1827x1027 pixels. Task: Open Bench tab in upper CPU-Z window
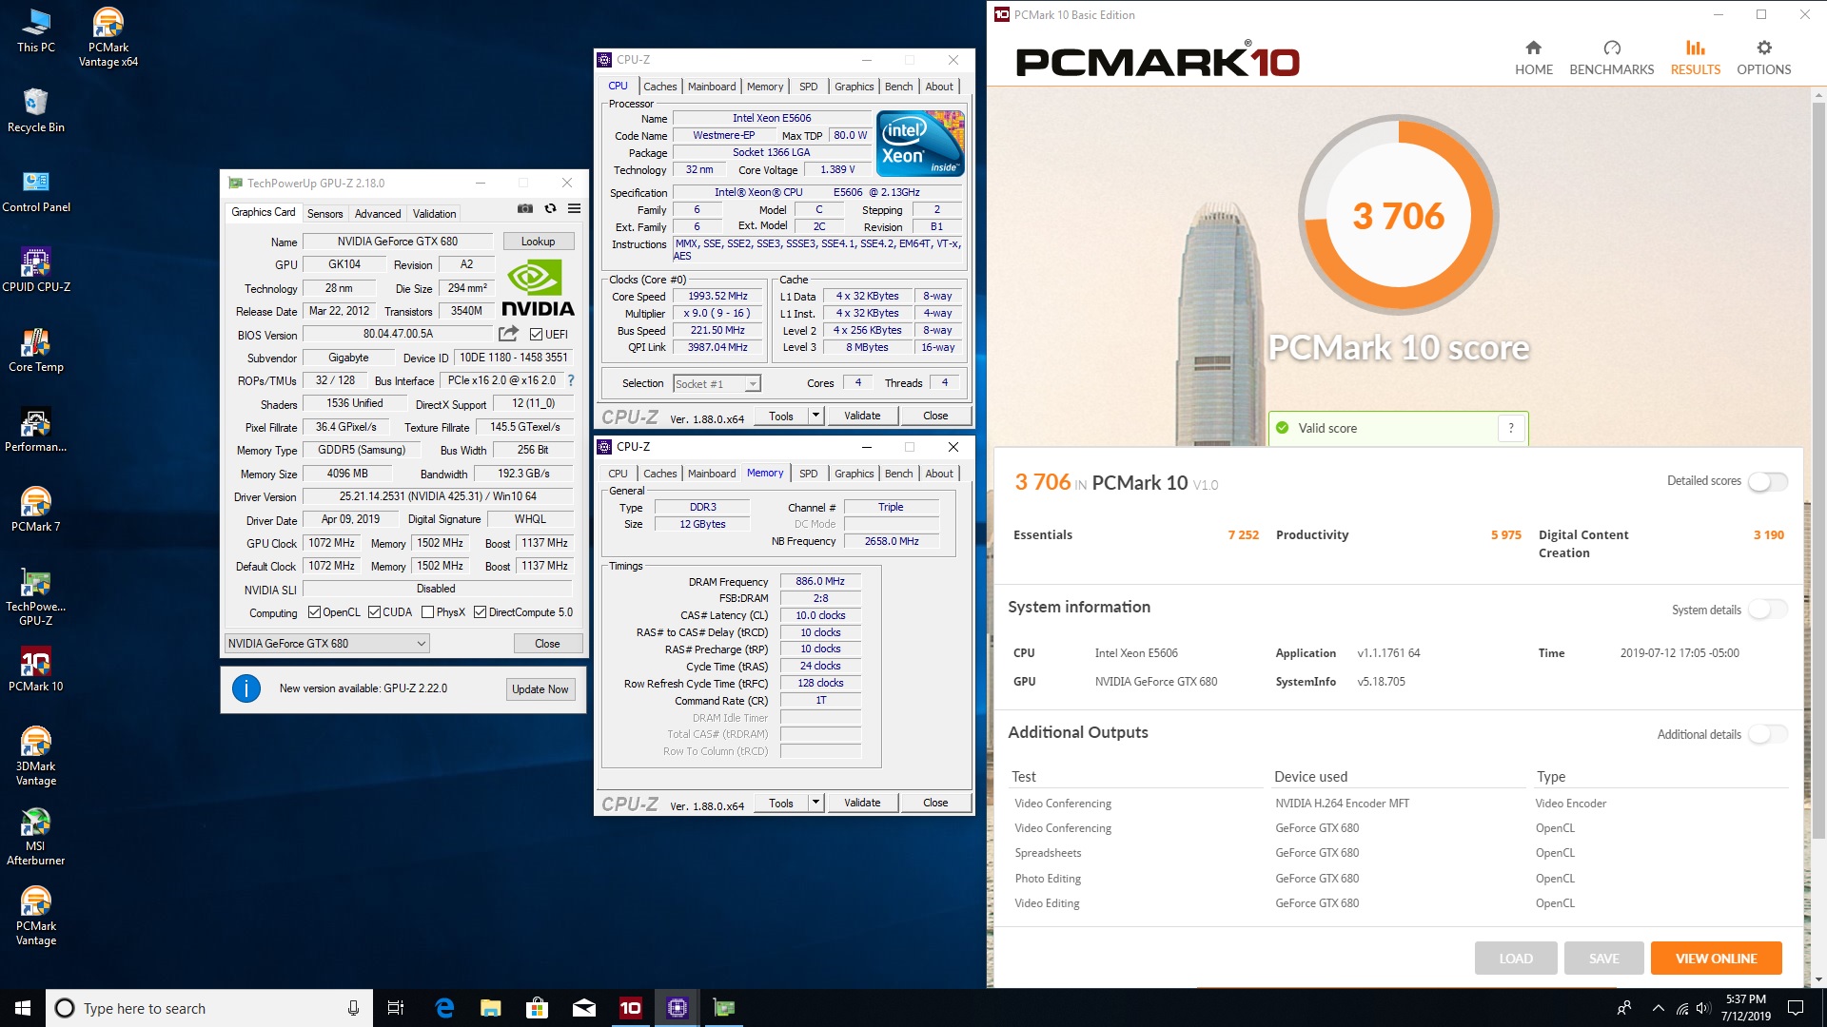(898, 87)
